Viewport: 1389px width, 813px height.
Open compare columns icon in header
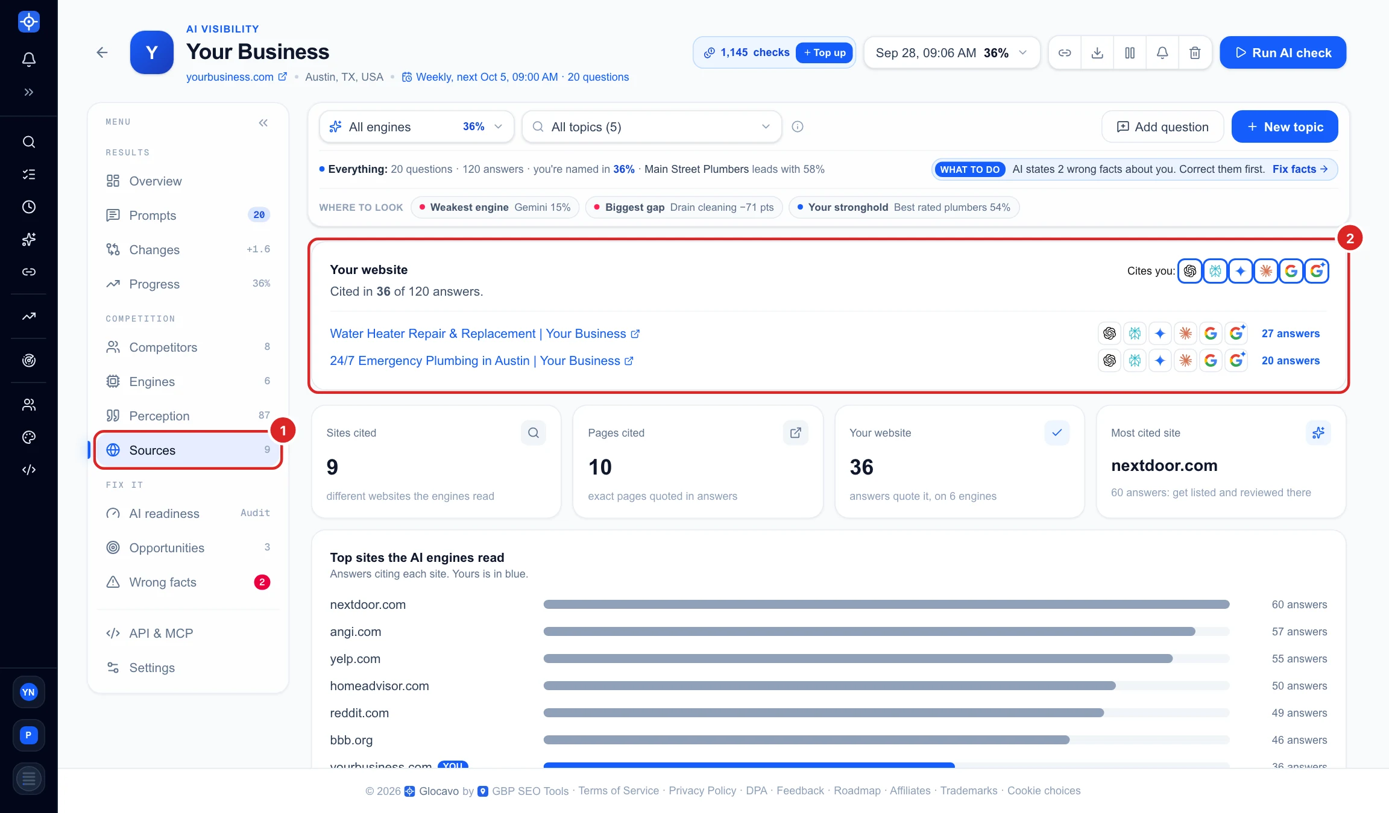[x=1130, y=53]
